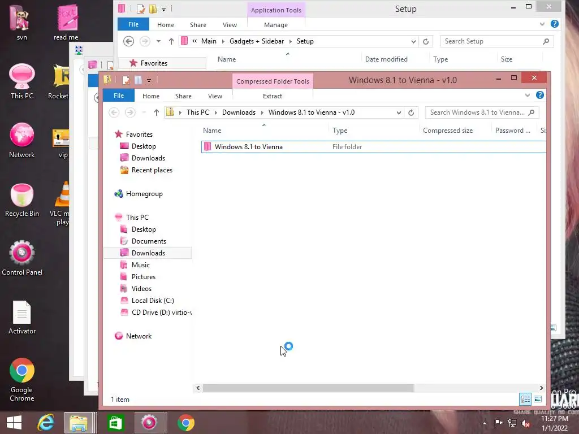Expand the ribbon in Setup window
579x434 pixels.
point(542,24)
